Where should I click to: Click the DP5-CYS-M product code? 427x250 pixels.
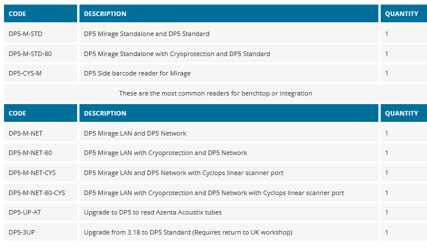(x=25, y=73)
